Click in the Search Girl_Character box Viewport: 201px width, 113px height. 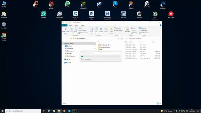click(x=143, y=38)
